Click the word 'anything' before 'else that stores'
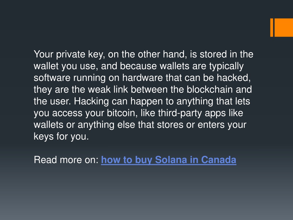This screenshot has width=293, height=220. tap(96, 125)
